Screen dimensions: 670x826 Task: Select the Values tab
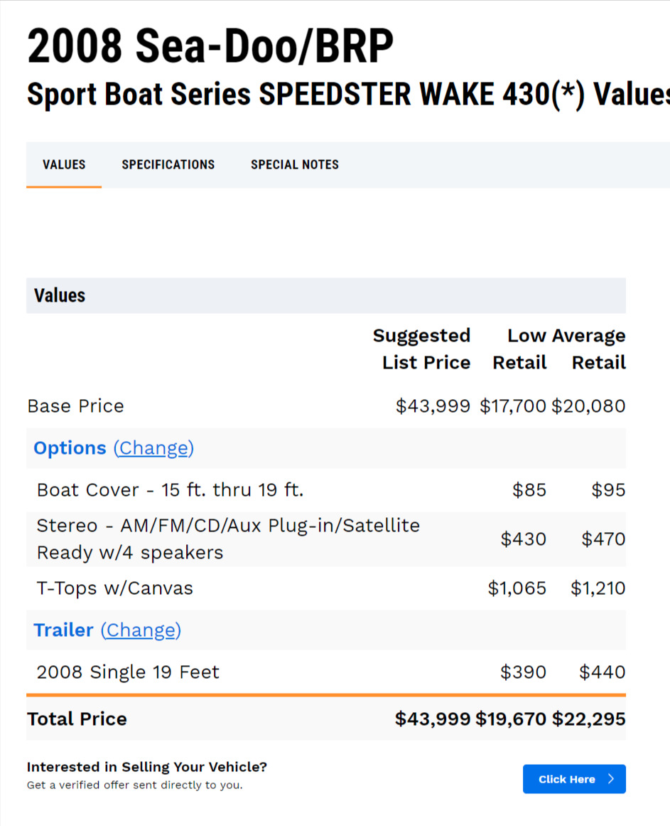(64, 164)
